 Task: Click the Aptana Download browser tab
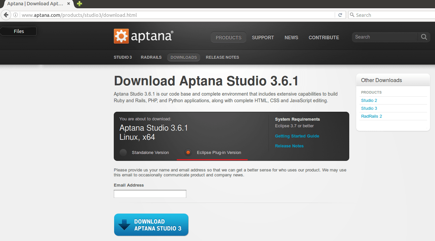pos(37,4)
